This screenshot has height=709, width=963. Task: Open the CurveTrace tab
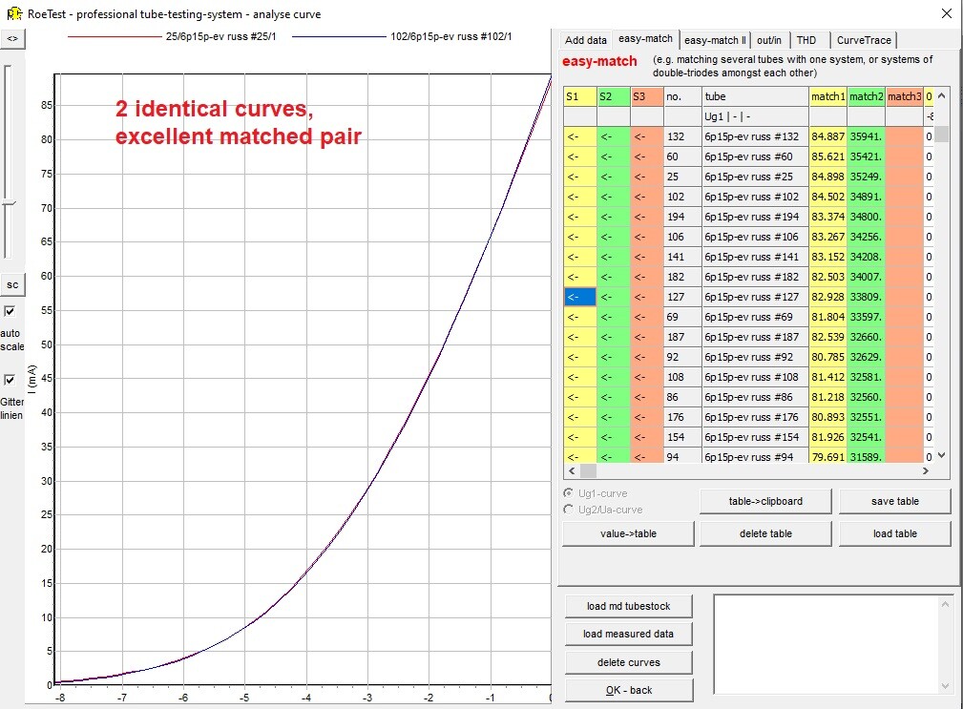864,40
